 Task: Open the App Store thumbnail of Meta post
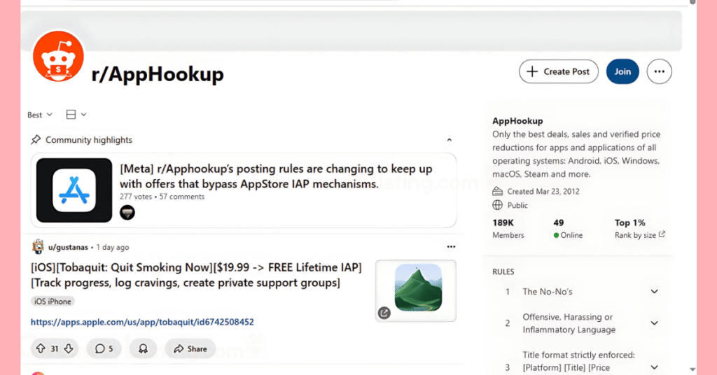point(74,190)
